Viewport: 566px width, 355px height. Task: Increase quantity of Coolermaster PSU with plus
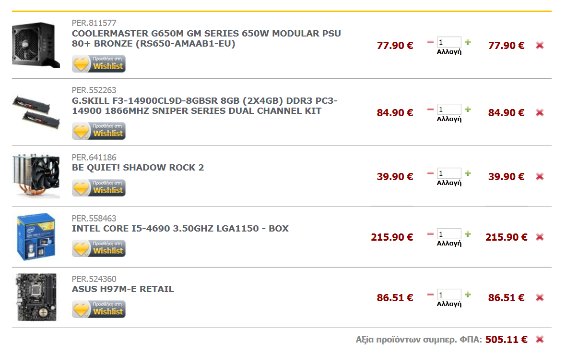pos(468,42)
